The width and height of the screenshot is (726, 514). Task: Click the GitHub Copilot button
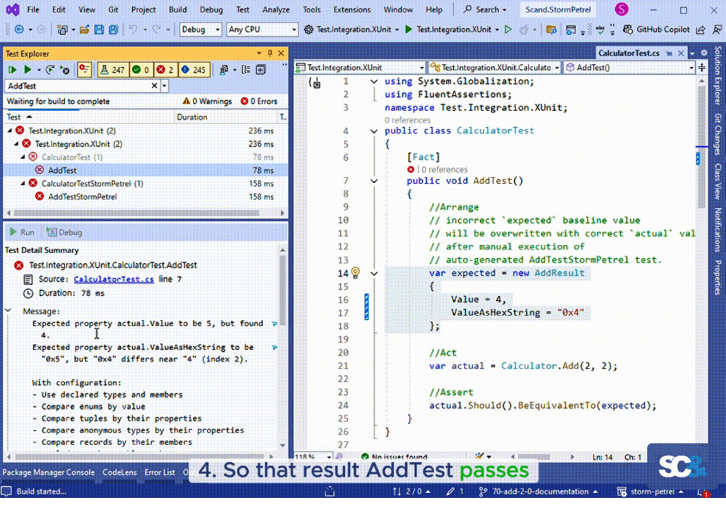click(x=655, y=30)
